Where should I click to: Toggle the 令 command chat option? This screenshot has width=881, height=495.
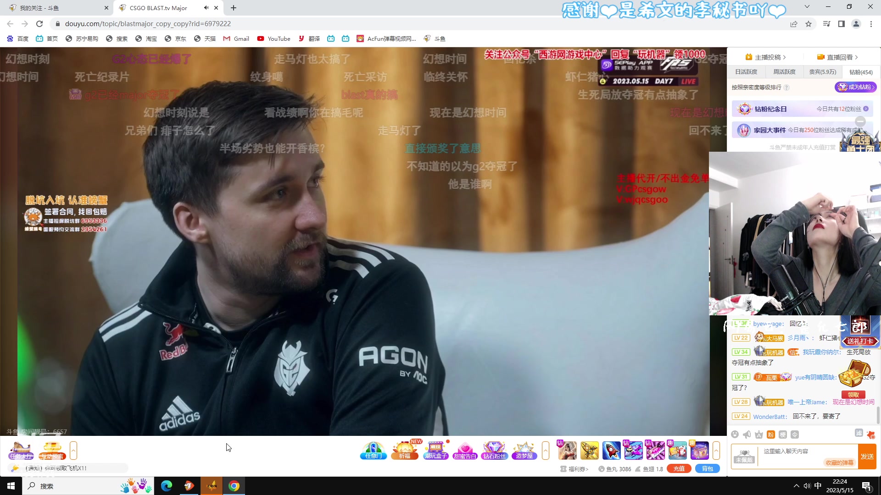pos(795,434)
